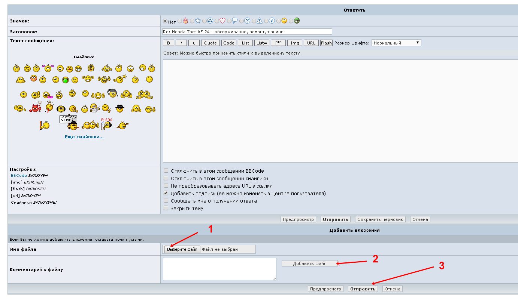The image size is (518, 299).
Task: Uncheck the 'Добавить подпись' checkbox
Action: (x=166, y=193)
